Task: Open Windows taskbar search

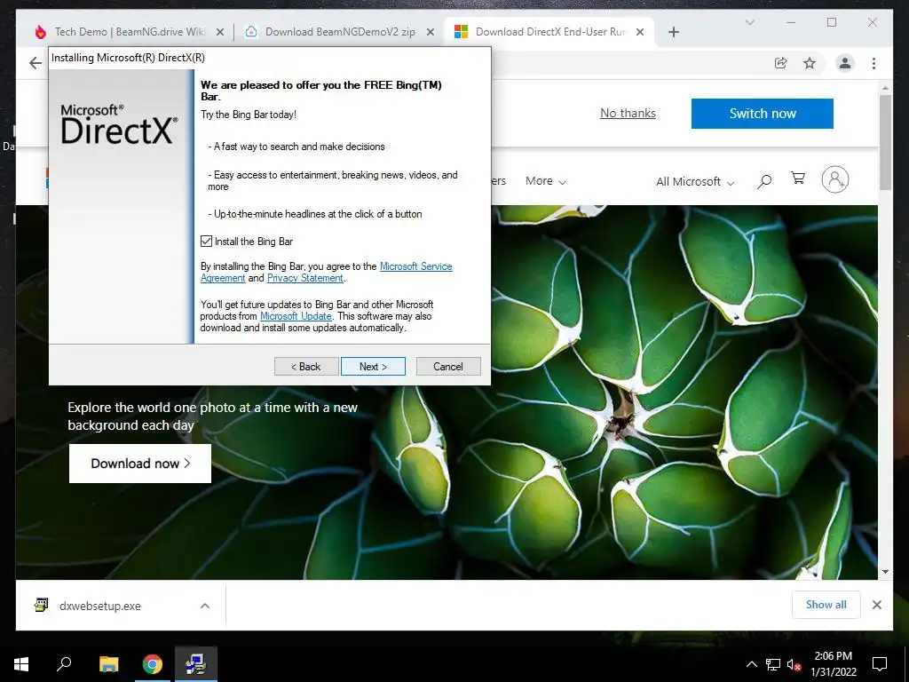Action: tap(64, 664)
